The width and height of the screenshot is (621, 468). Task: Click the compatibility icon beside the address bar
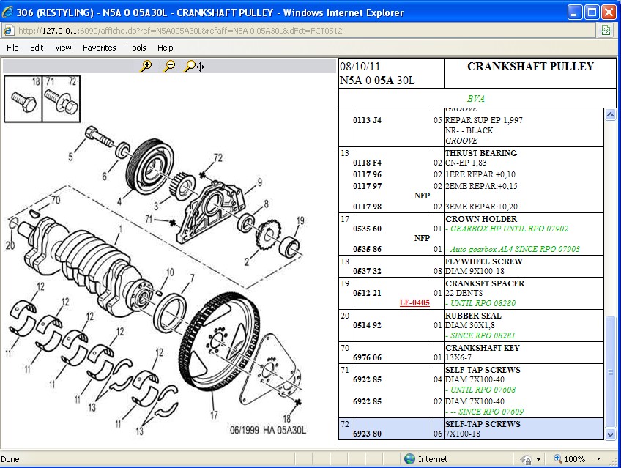pos(606,31)
